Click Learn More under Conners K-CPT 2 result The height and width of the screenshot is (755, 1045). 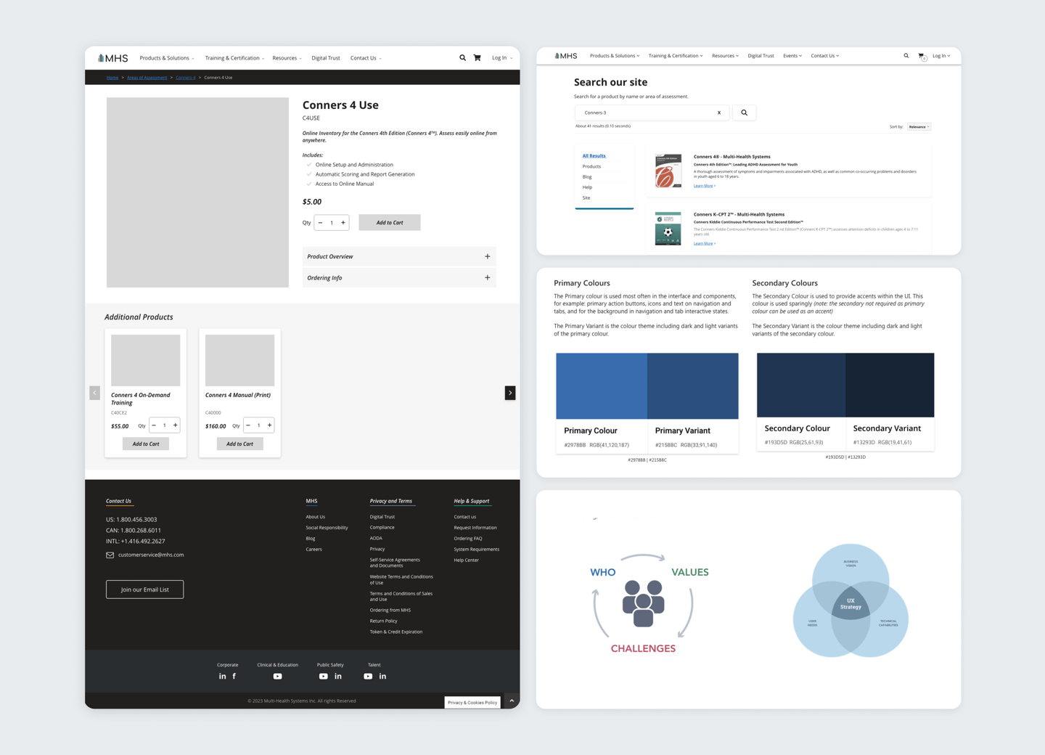click(x=704, y=243)
